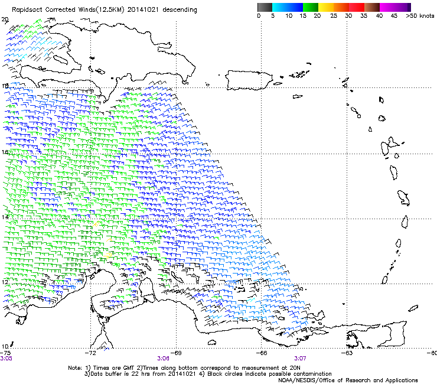Click the purple '3:05' time label
This screenshot has width=437, height=384.
point(6,359)
